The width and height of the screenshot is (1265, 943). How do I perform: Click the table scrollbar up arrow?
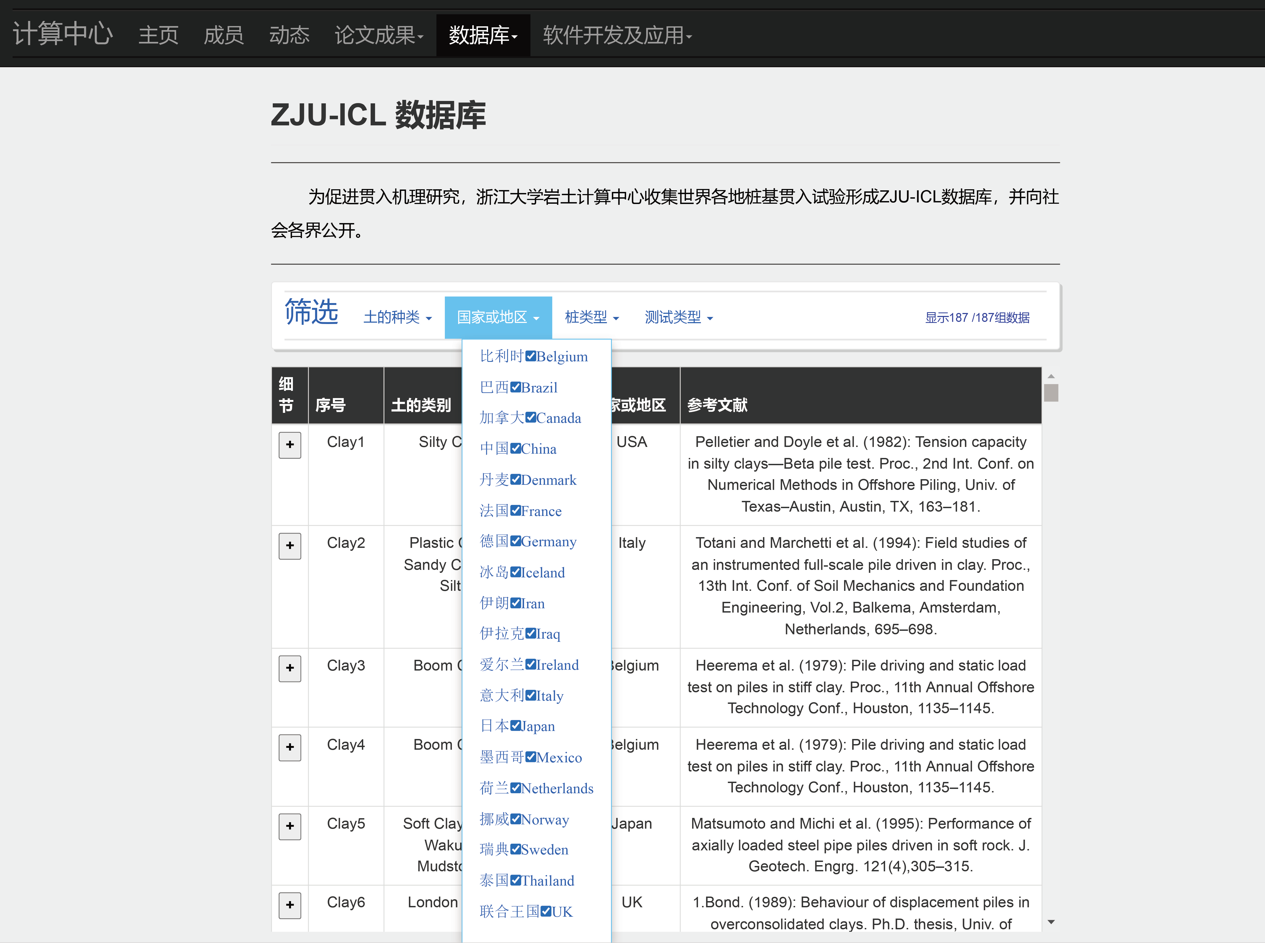tap(1051, 377)
